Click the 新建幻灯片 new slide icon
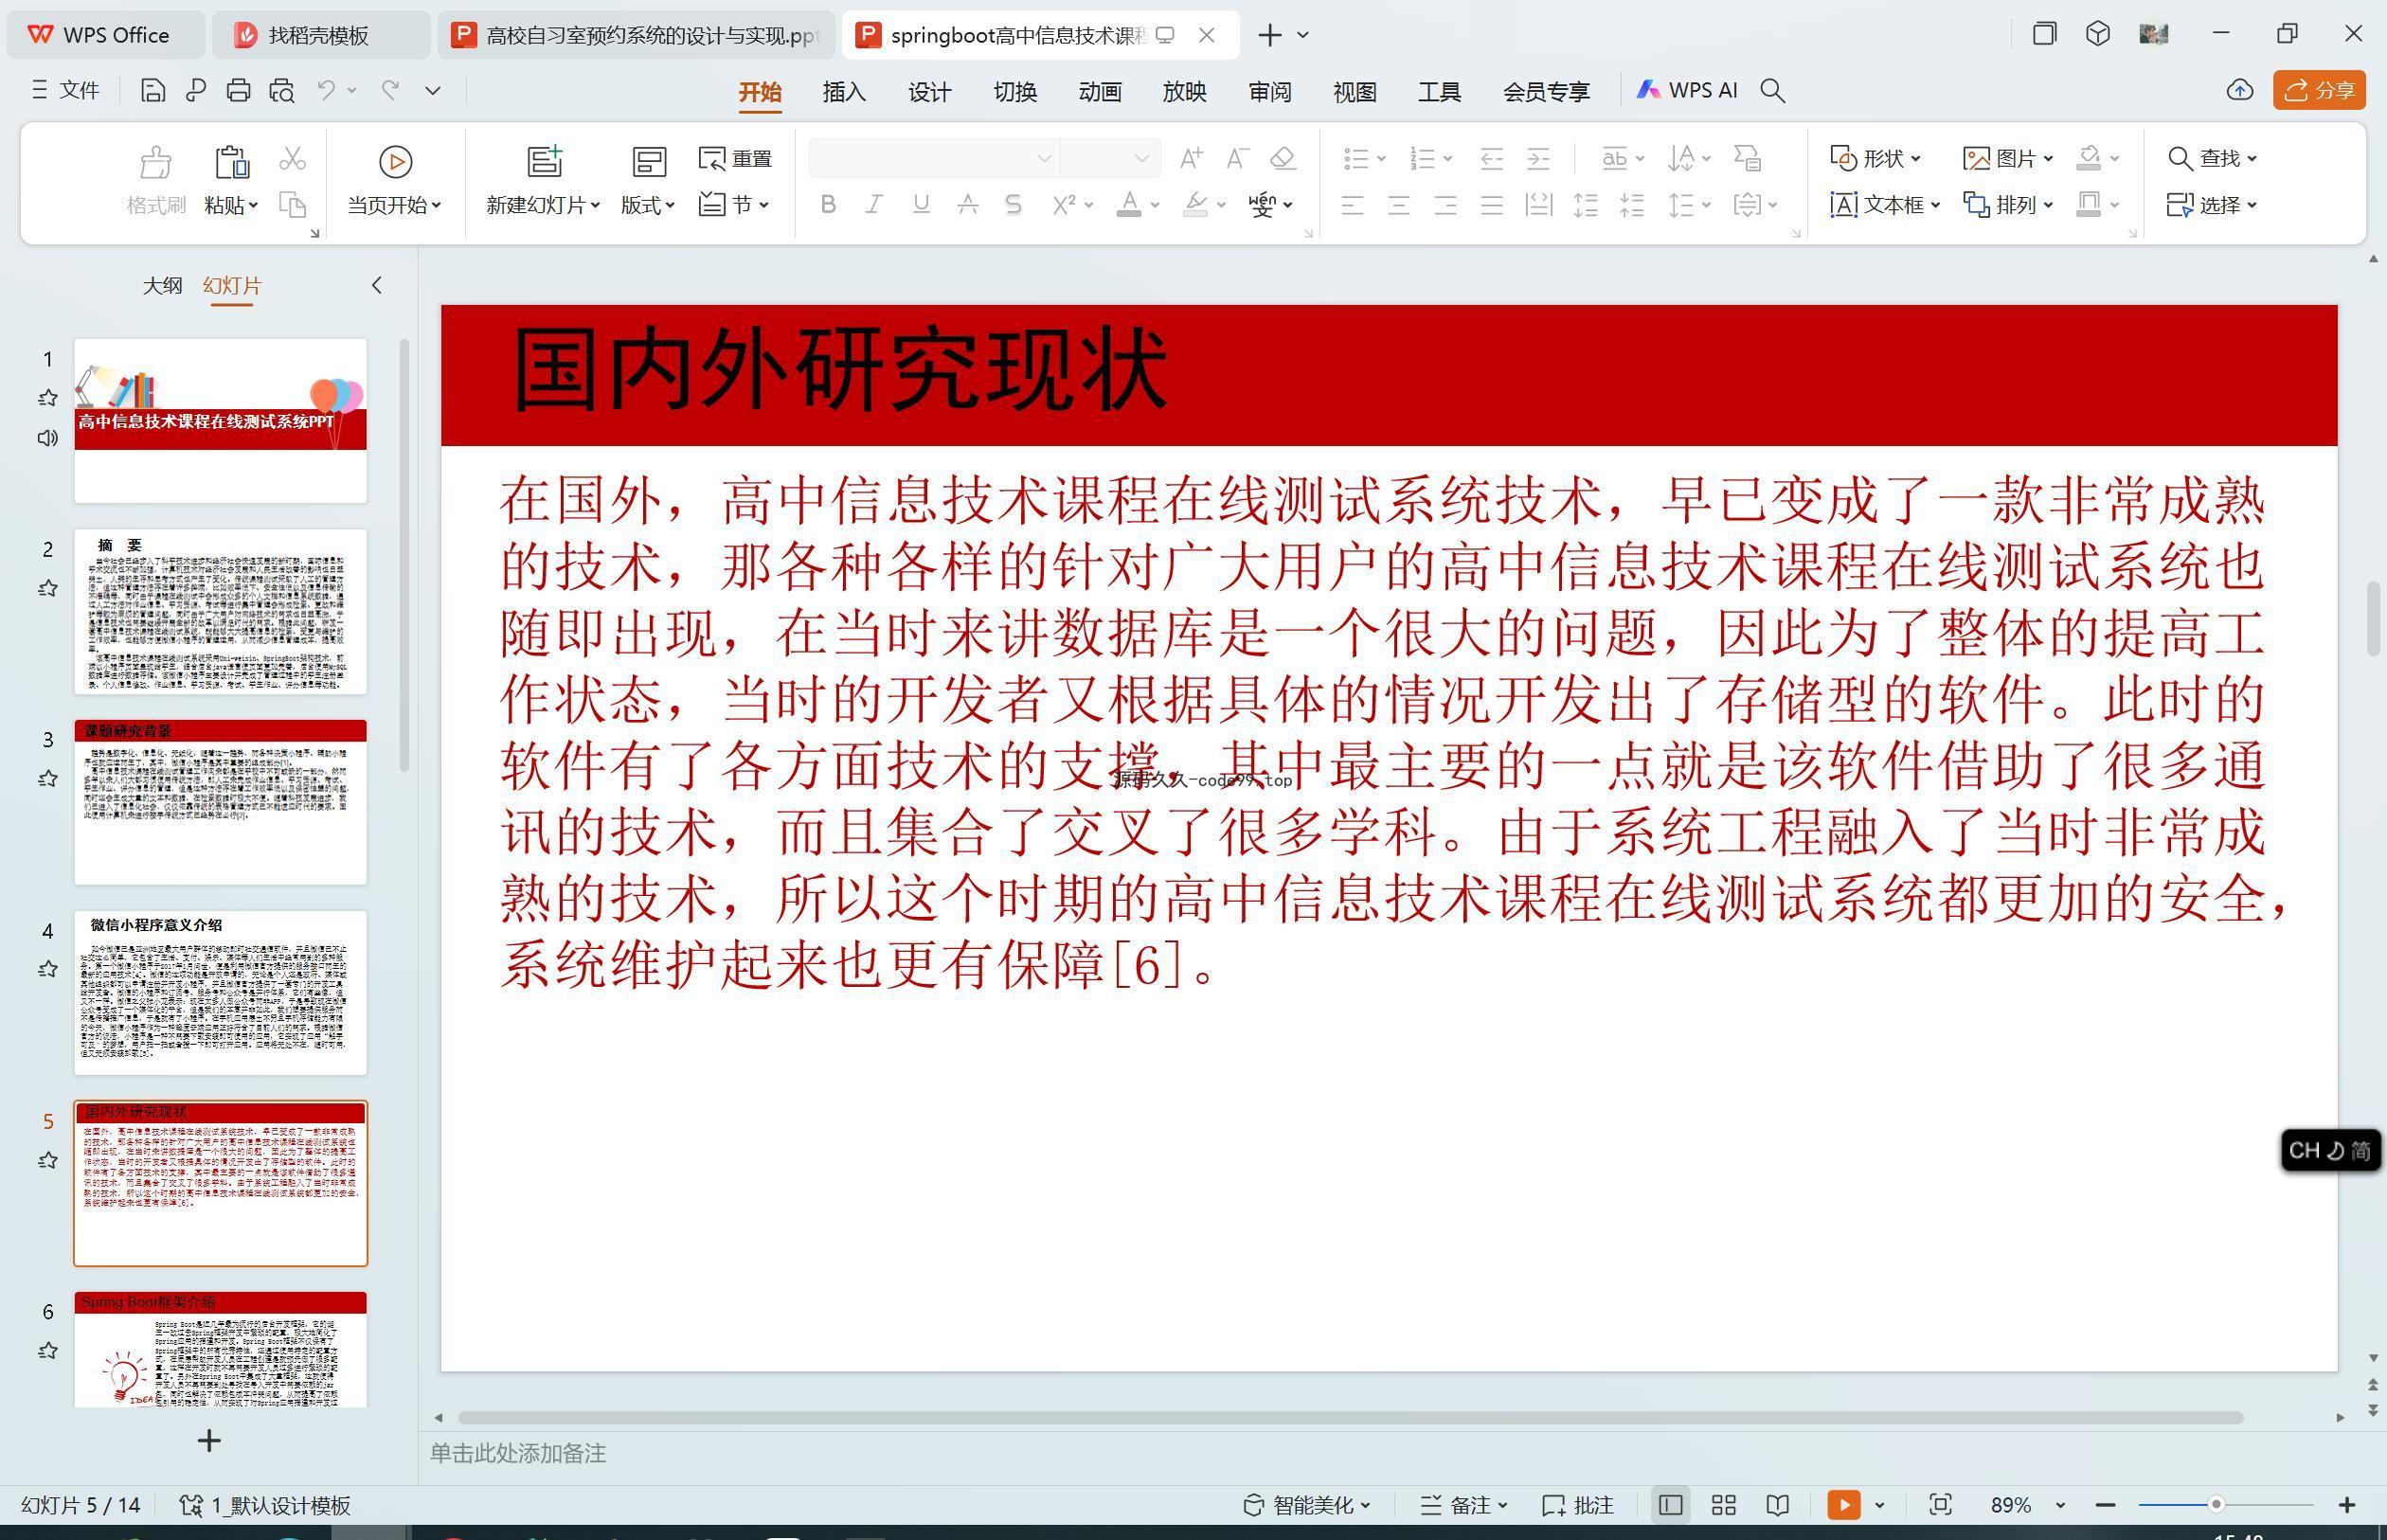 point(544,161)
